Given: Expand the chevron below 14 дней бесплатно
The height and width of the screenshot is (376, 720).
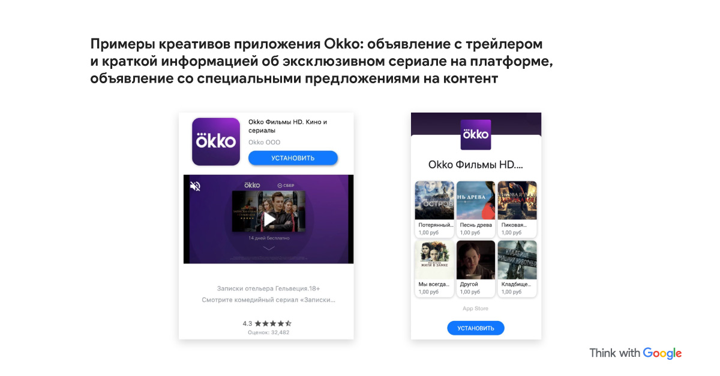Looking at the screenshot, I should [269, 247].
